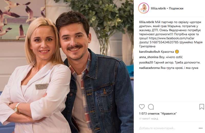Open nadiazadvorna commenter profile
The height and width of the screenshot is (133, 205).
click(x=149, y=68)
